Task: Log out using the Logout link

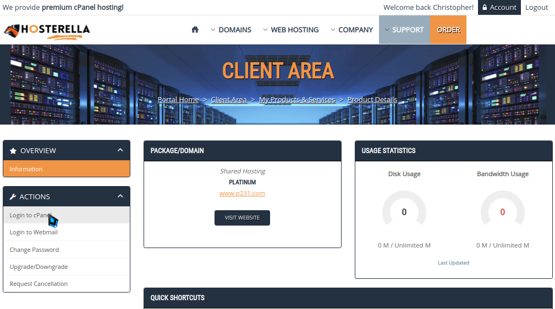Action: point(536,7)
